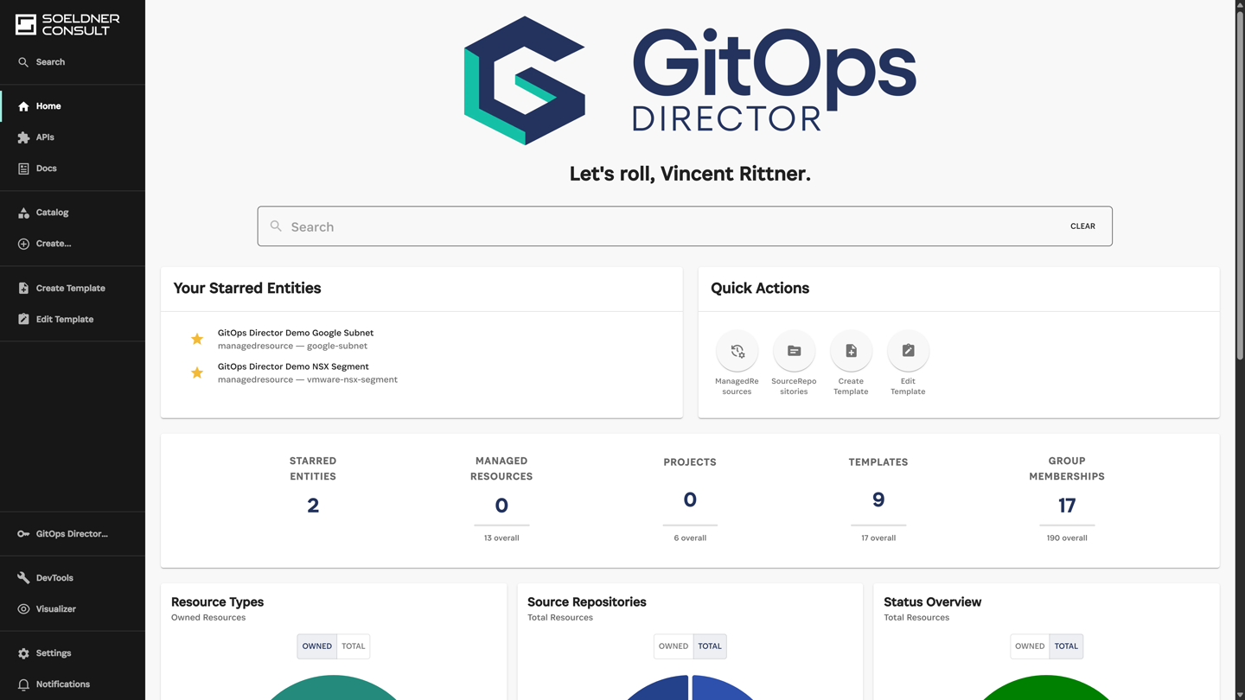1245x700 pixels.
Task: Open Visualizer eye icon
Action: (23, 609)
